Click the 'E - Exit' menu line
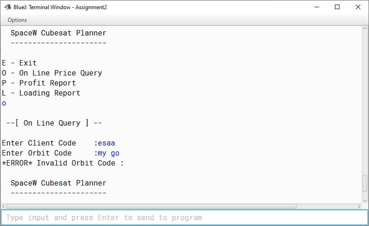Image resolution: width=369 pixels, height=226 pixels. click(x=19, y=63)
